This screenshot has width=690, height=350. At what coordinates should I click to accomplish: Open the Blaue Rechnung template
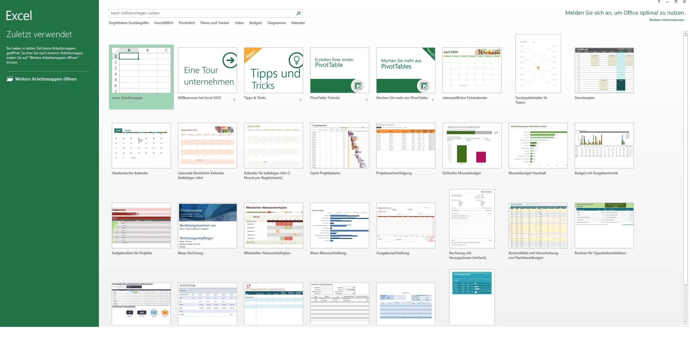coord(207,226)
